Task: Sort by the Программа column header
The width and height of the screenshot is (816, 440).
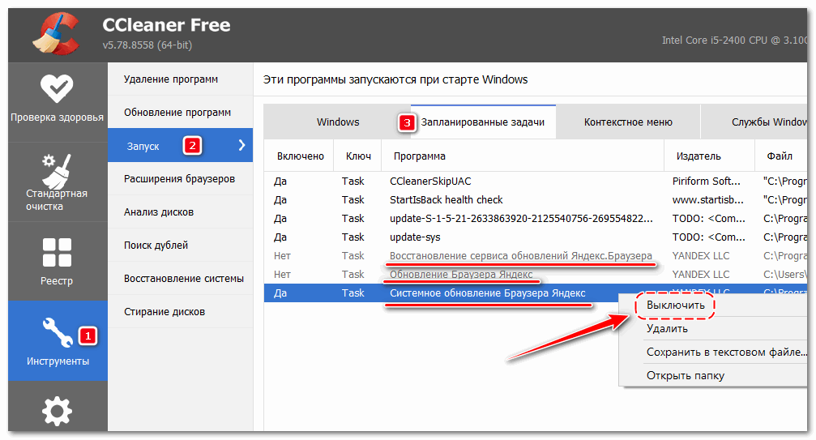Action: point(419,156)
